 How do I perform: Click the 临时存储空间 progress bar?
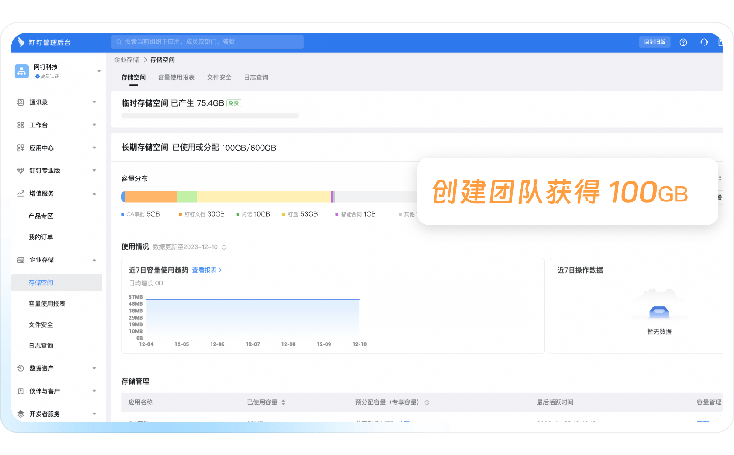click(210, 116)
